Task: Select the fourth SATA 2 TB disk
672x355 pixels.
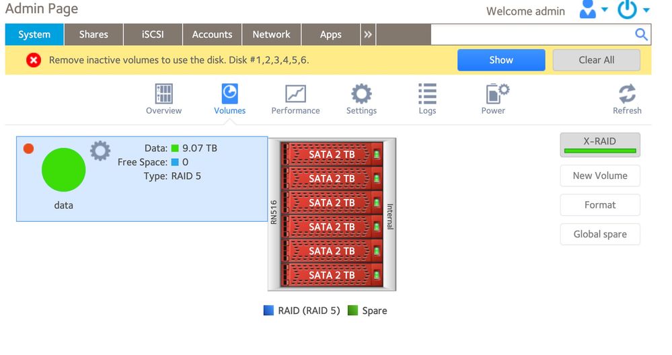Action: 332,227
